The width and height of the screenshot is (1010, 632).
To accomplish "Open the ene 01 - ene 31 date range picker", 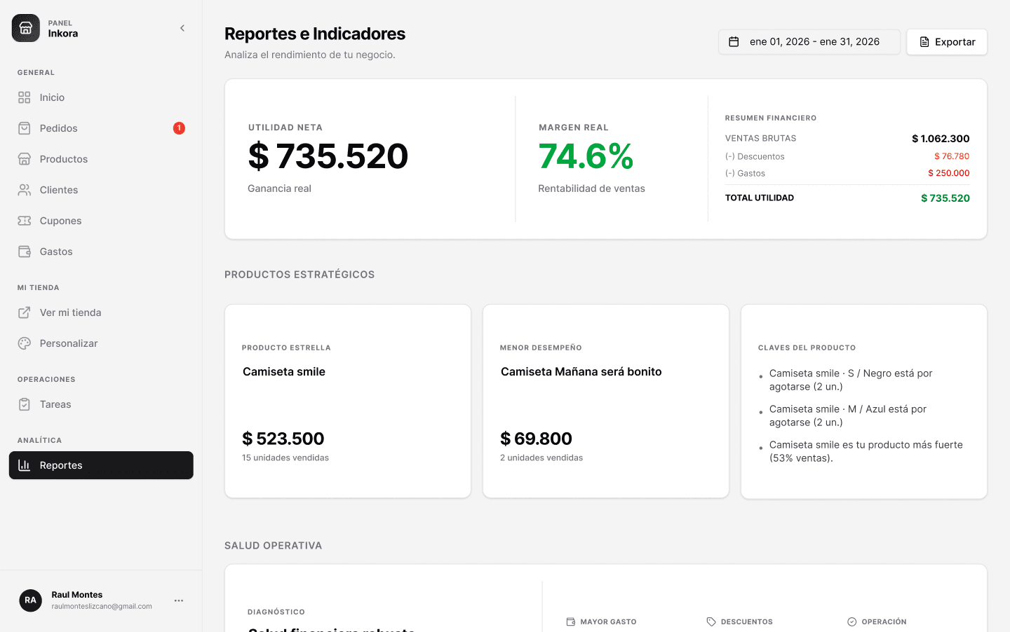I will click(809, 41).
